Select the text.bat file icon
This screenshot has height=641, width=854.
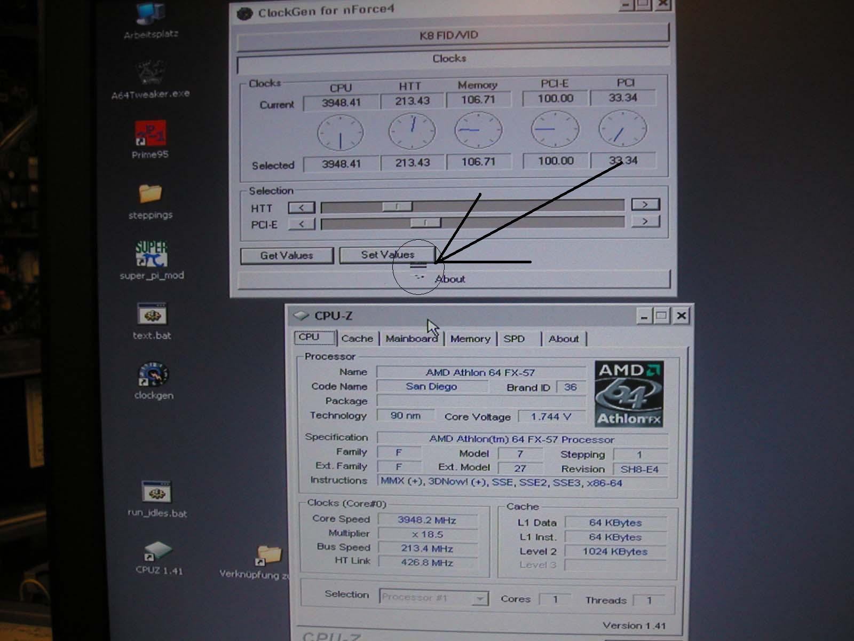coord(152,315)
